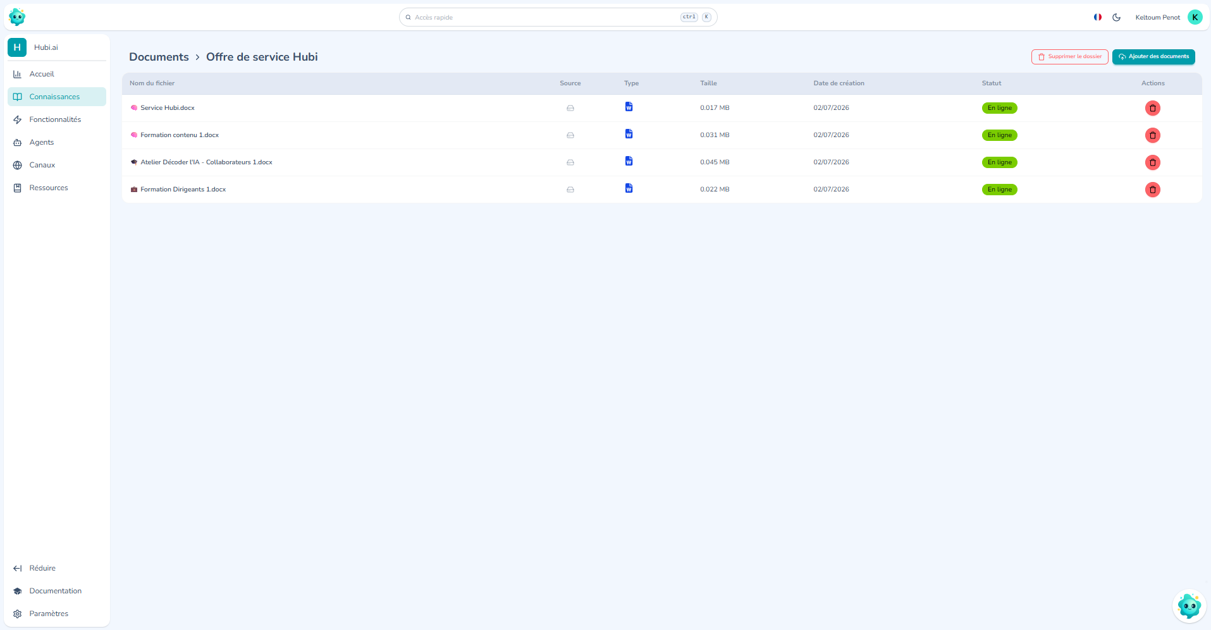Toggle dark mode moon icon
The height and width of the screenshot is (630, 1211).
1117,17
